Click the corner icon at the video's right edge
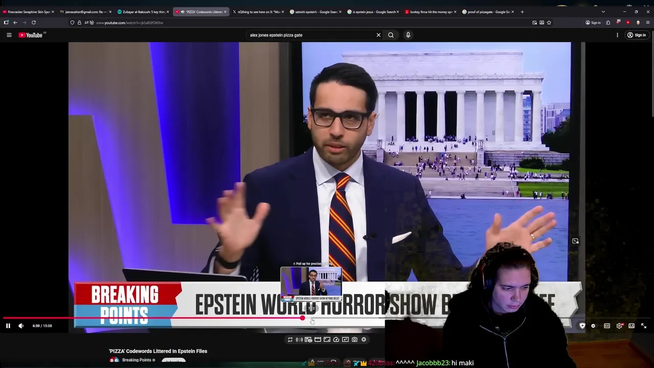The height and width of the screenshot is (368, 654). click(x=575, y=241)
